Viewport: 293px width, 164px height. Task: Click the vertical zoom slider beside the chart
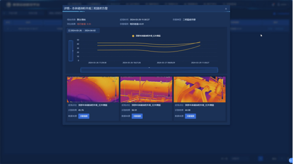[x=71, y=51]
